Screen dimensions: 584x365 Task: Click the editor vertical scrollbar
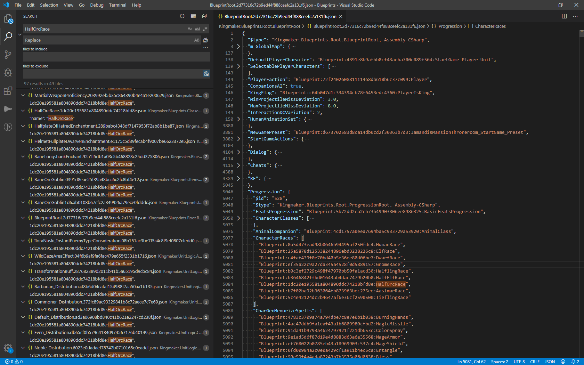(582, 194)
